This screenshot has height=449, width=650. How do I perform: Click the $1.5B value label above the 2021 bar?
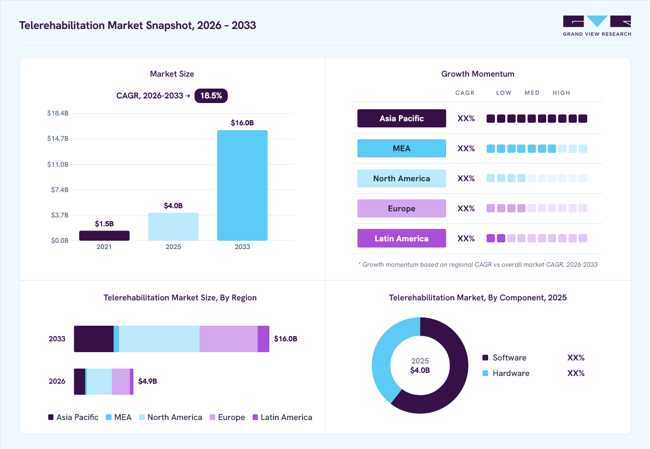point(104,224)
